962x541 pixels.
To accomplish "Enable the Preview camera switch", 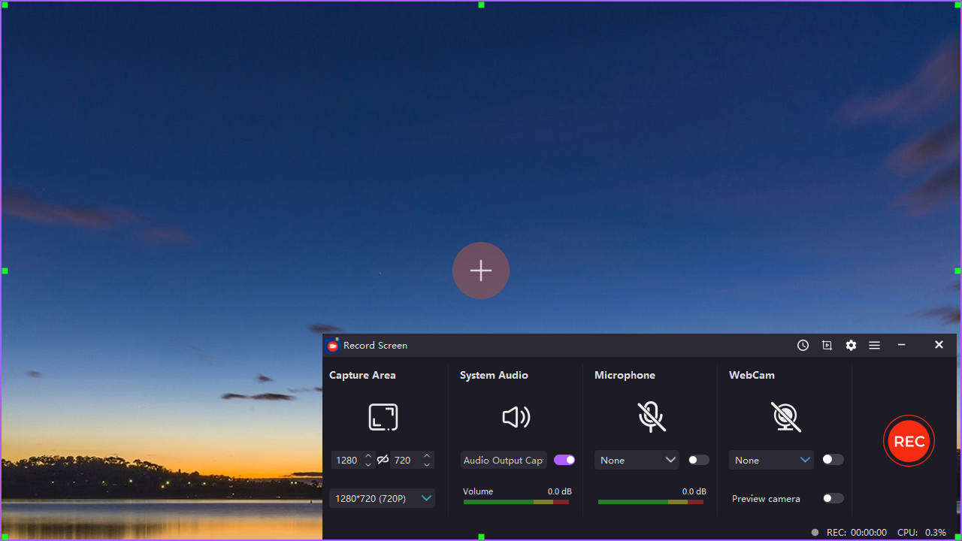I will pyautogui.click(x=833, y=498).
